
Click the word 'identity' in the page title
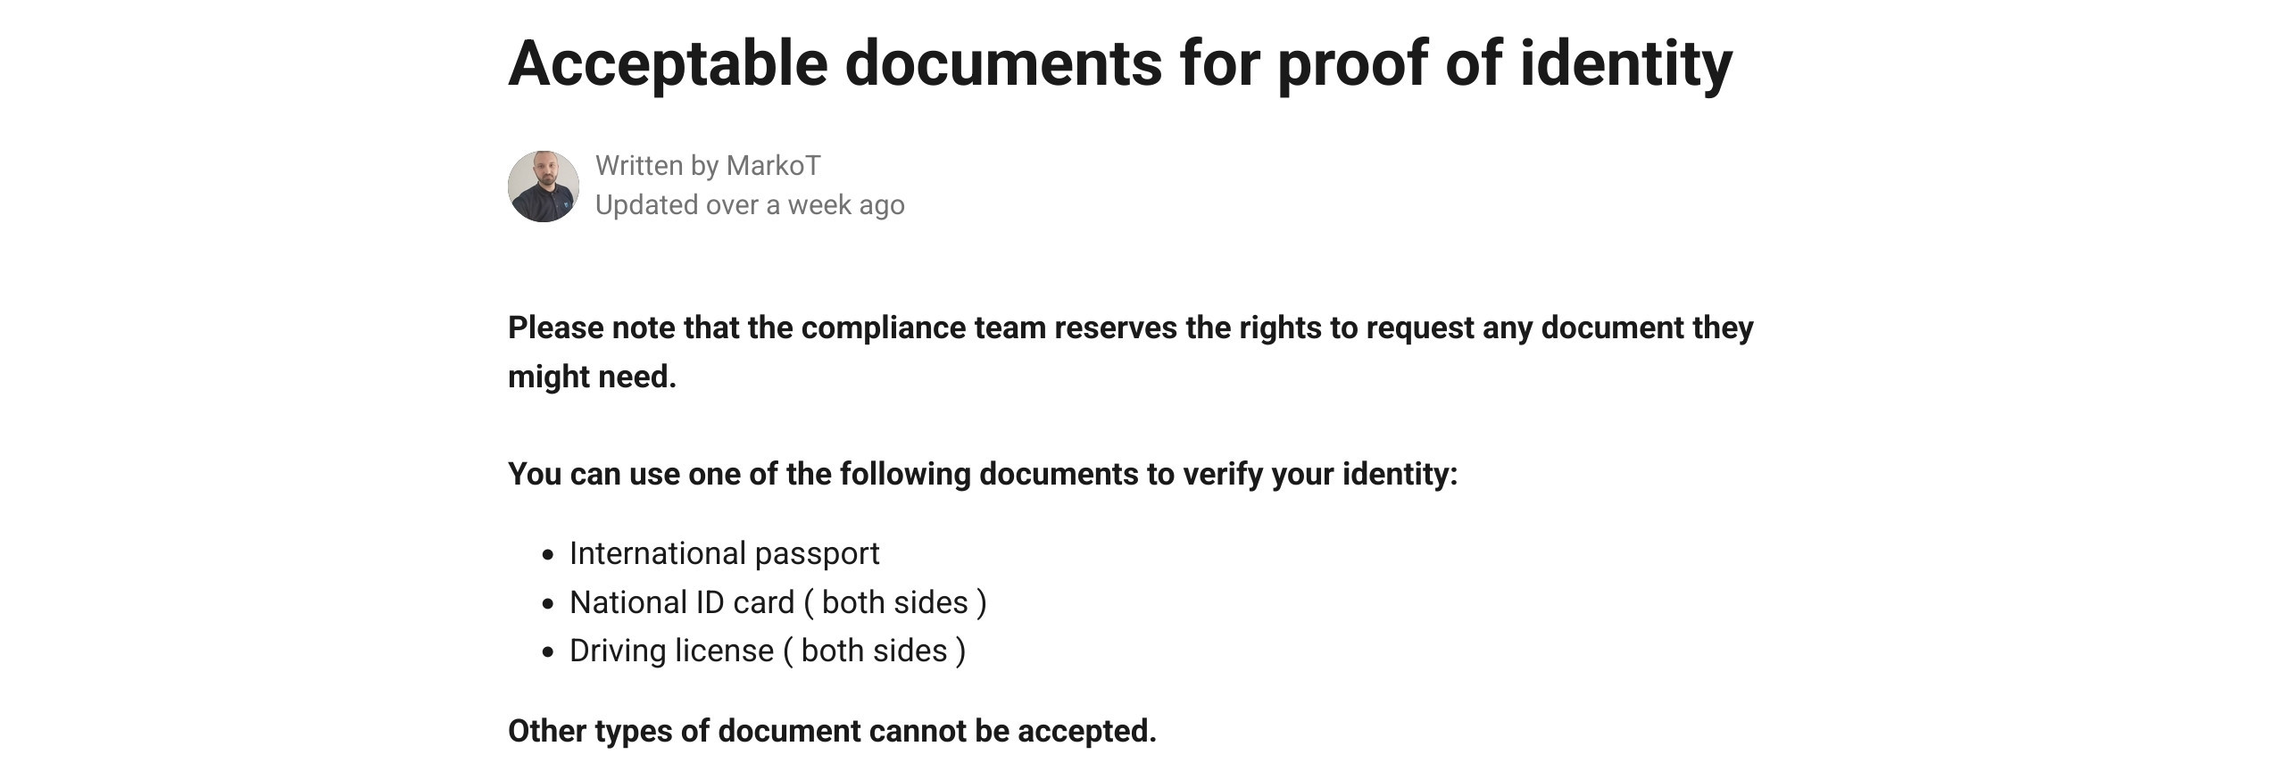[x=1625, y=63]
